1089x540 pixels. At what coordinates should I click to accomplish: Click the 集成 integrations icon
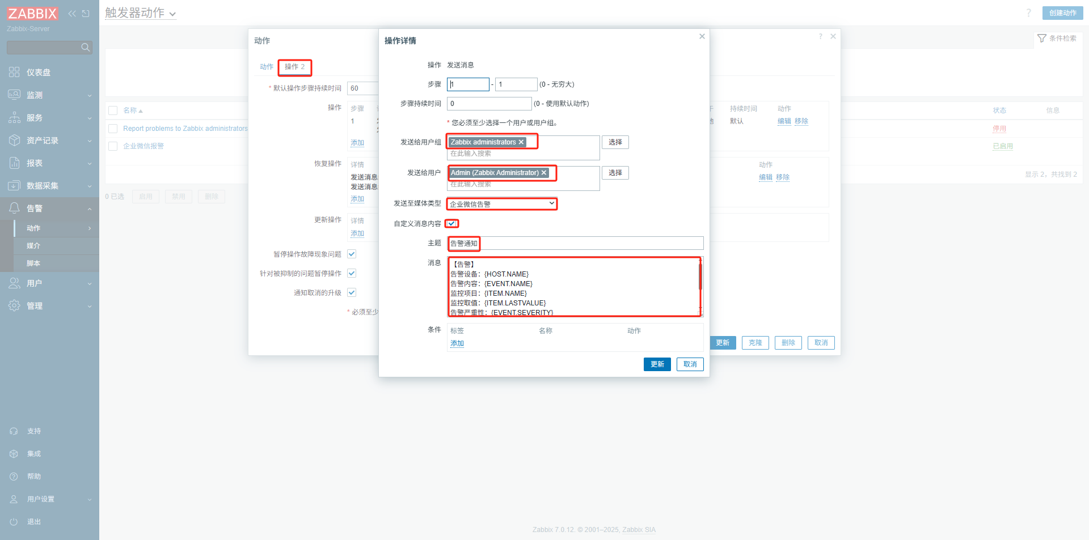pyautogui.click(x=14, y=454)
